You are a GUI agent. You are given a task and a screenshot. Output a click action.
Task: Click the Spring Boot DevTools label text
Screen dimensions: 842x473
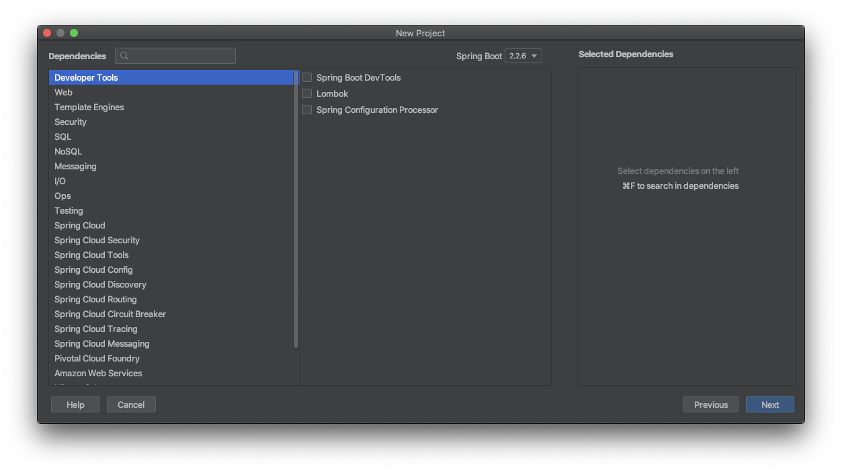point(358,77)
